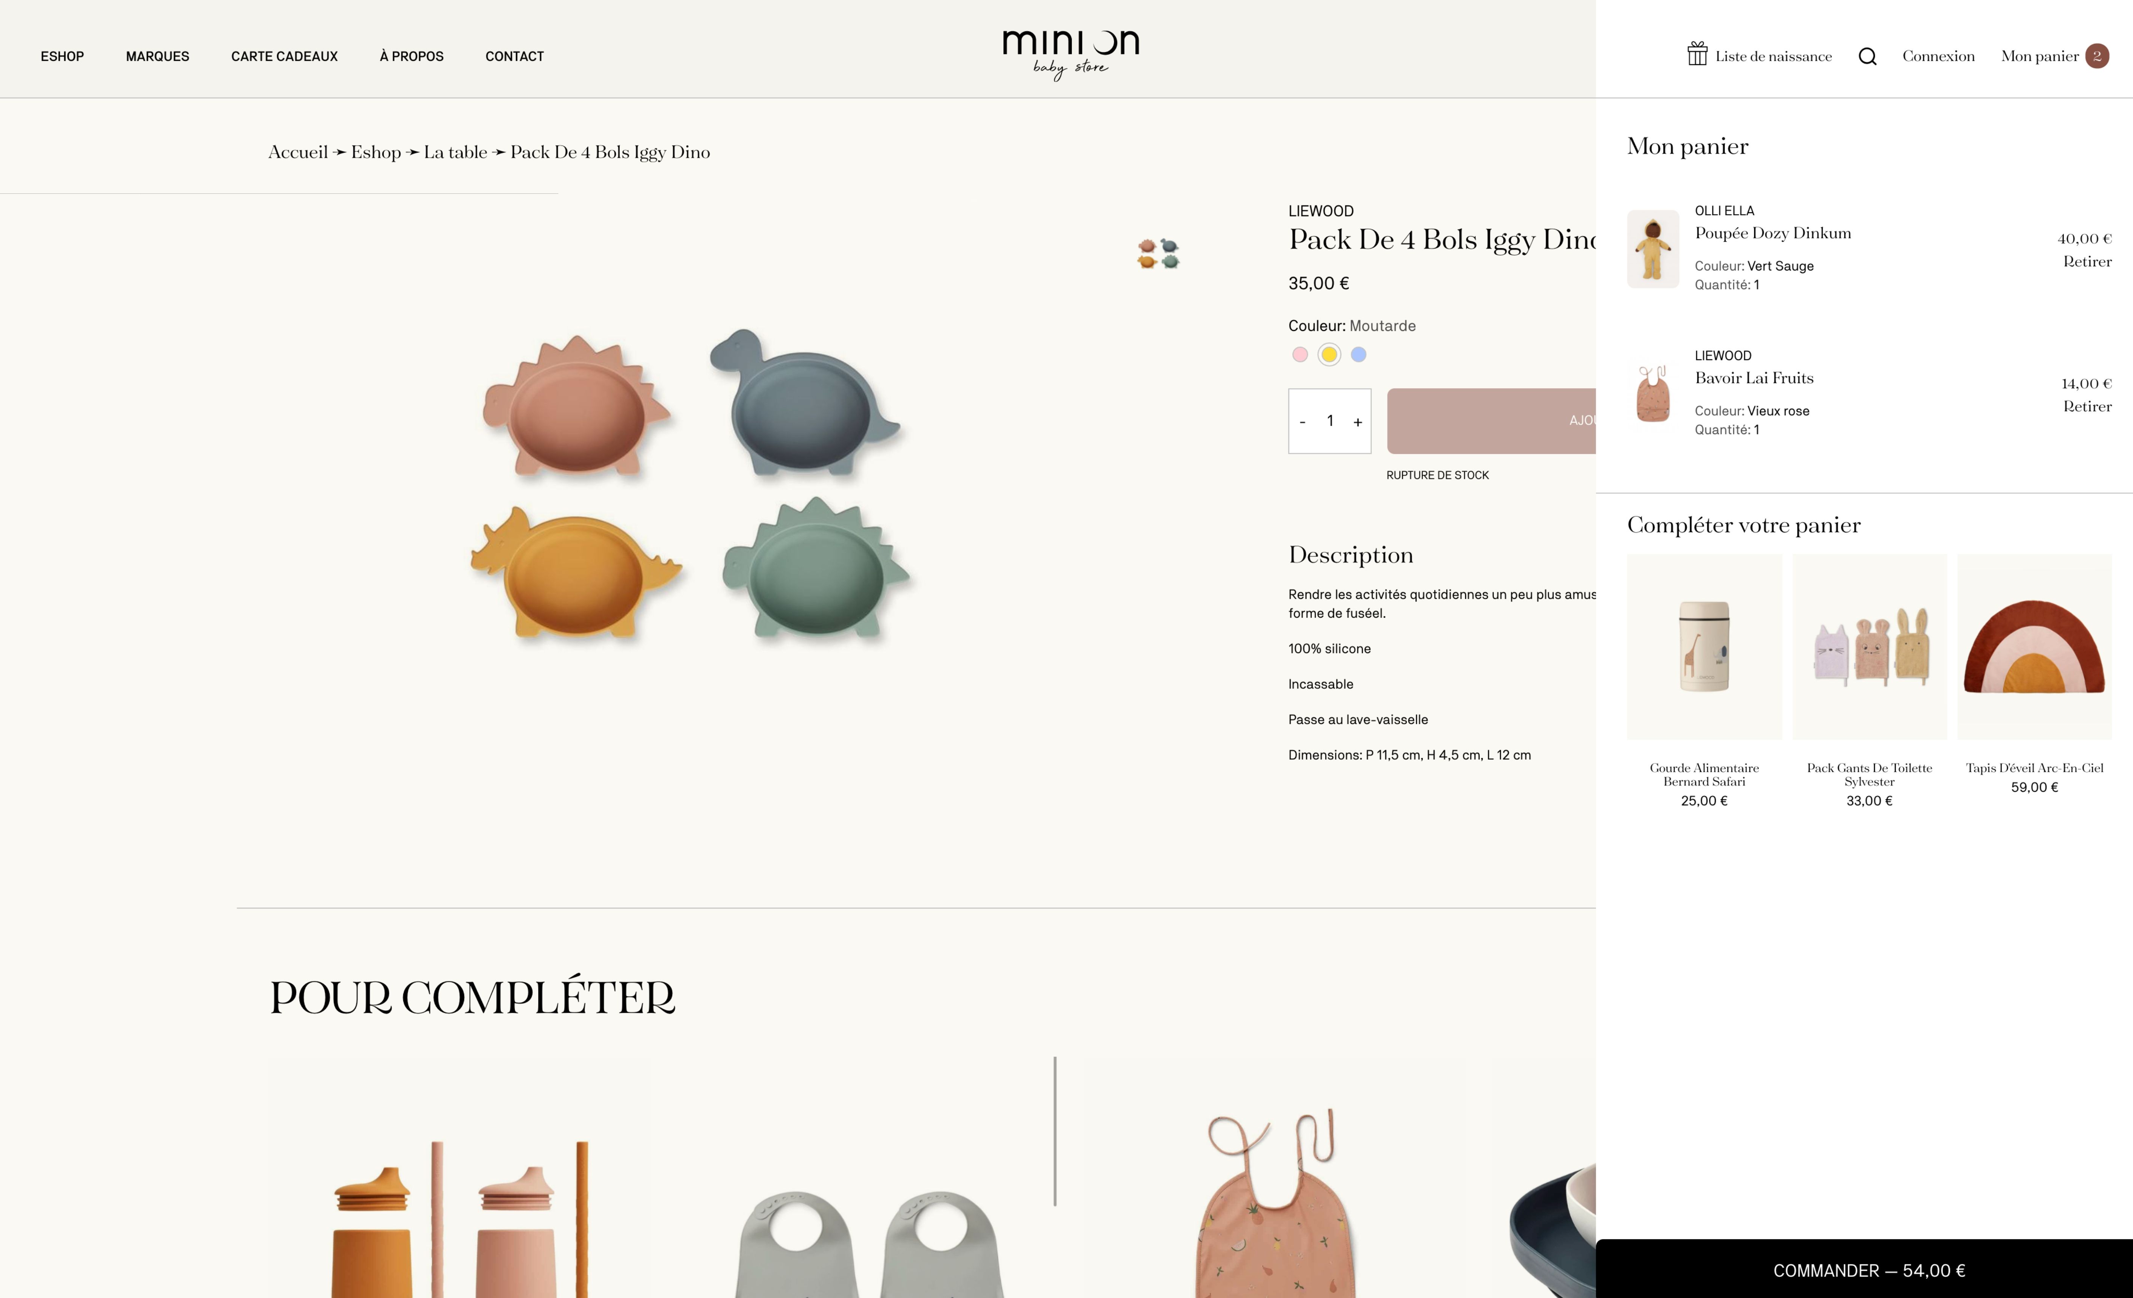This screenshot has width=2133, height=1298.
Task: Select the yellow Moutarde color swatch
Action: pyautogui.click(x=1329, y=354)
